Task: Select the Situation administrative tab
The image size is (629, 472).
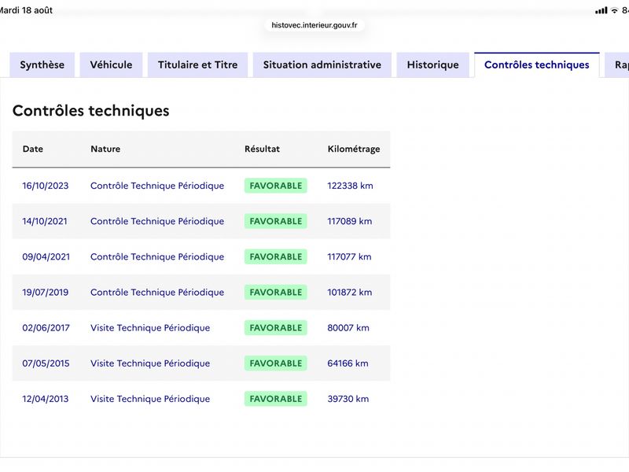Action: coord(322,65)
